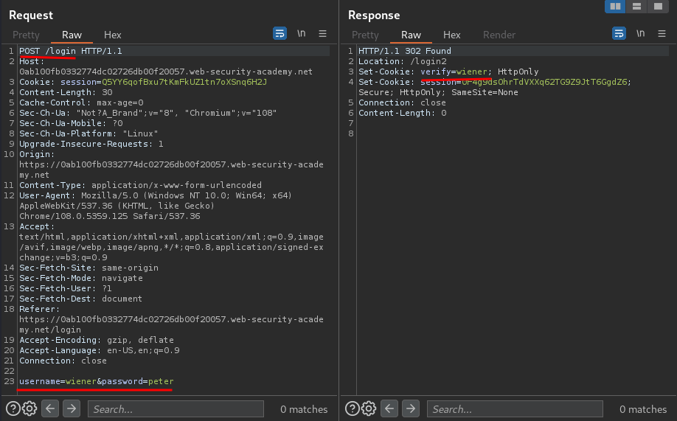Open Render tab in Response panel
This screenshot has height=421, width=677.
point(499,35)
